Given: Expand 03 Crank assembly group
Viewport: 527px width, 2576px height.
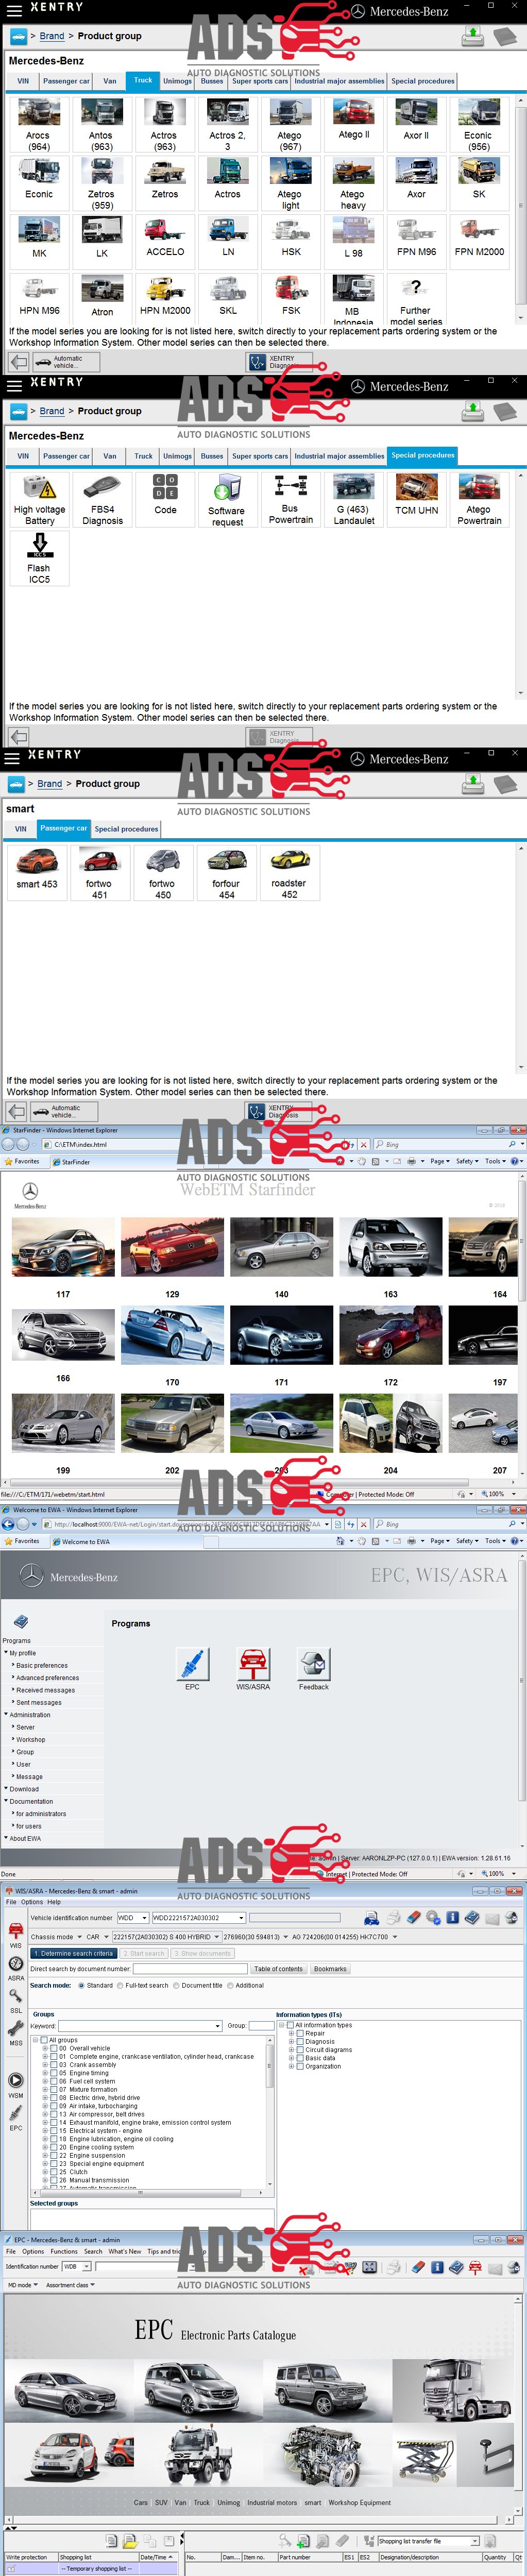Looking at the screenshot, I should coord(45,2064).
